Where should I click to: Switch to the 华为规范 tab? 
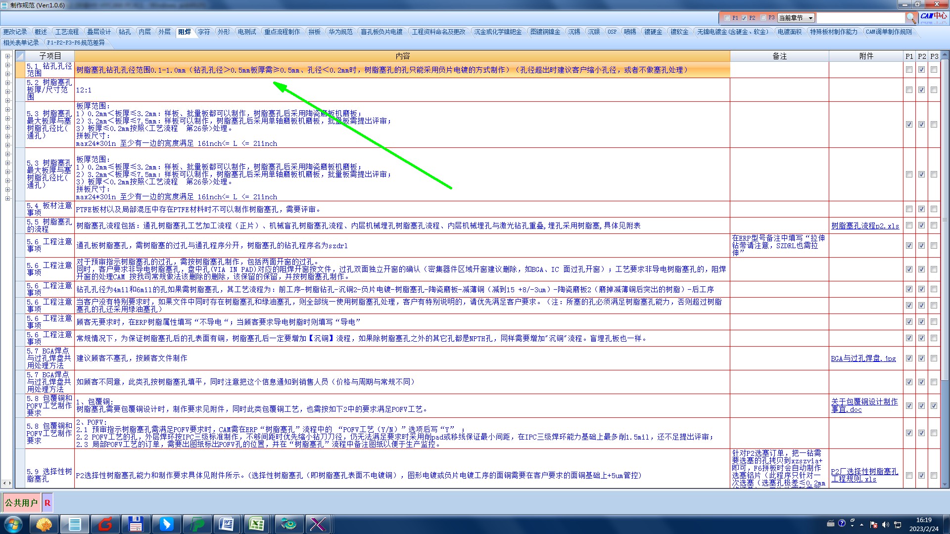(x=340, y=32)
